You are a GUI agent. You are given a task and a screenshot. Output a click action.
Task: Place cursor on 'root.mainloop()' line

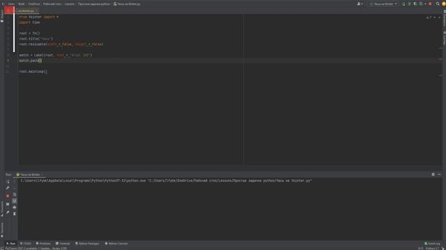click(33, 72)
